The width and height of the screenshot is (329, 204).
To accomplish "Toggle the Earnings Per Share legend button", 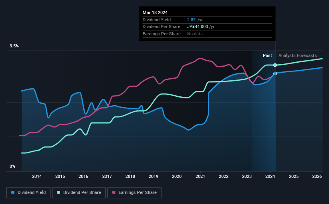I will tap(134, 193).
